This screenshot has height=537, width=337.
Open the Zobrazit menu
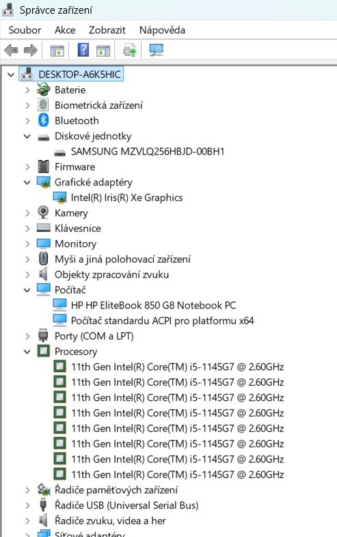[107, 30]
